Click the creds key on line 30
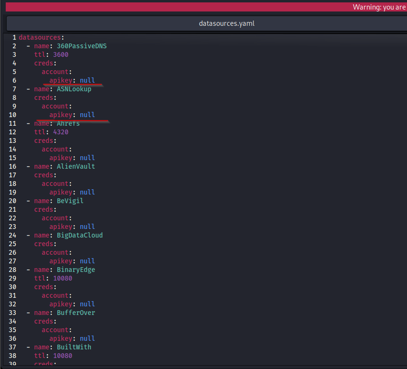 pos(44,287)
